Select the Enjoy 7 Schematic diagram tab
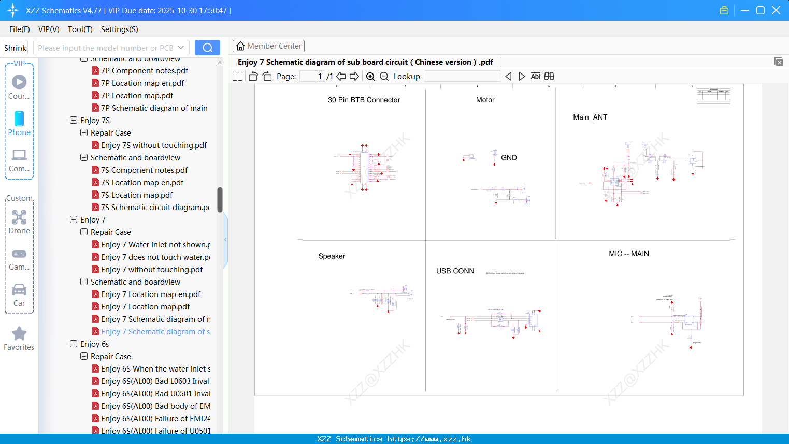The width and height of the screenshot is (789, 444). [x=365, y=62]
